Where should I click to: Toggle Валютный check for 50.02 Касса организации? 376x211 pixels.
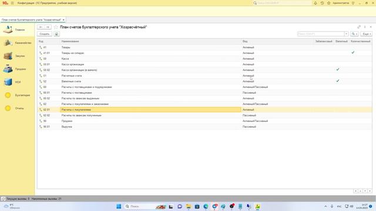[x=338, y=69]
